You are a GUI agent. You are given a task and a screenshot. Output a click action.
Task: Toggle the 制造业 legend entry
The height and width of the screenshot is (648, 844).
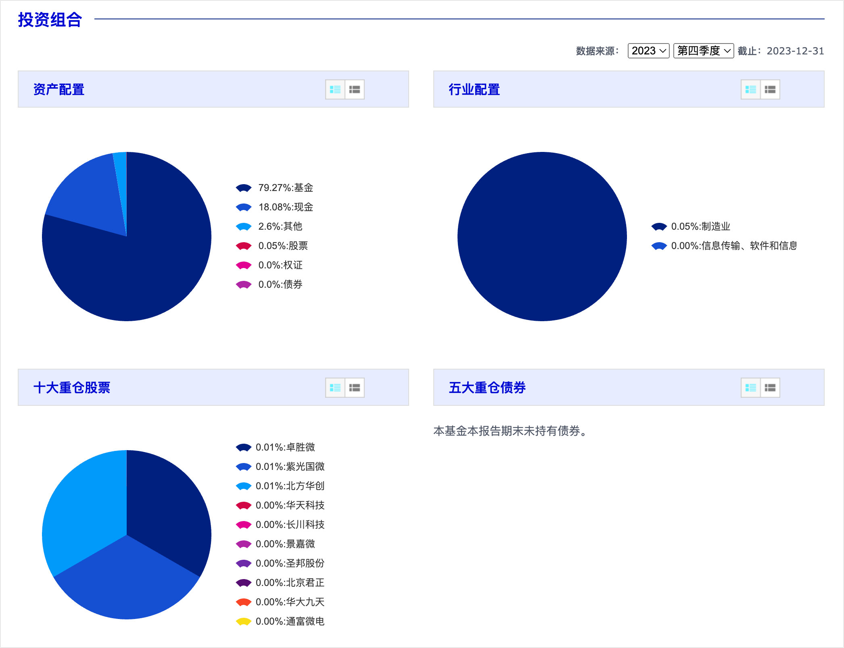tap(700, 226)
